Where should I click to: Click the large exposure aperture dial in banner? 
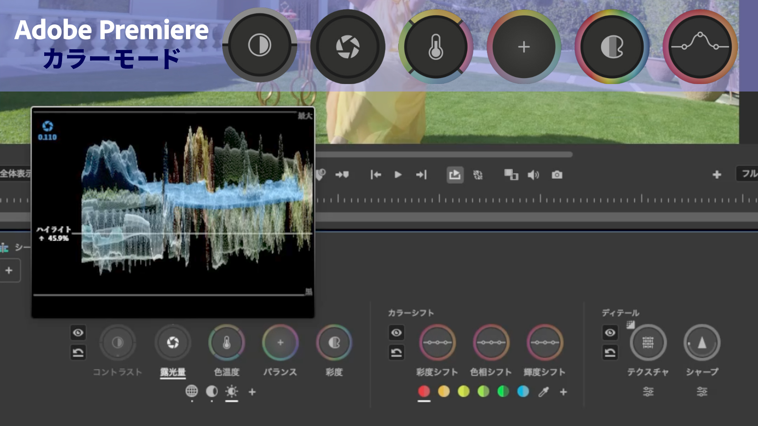(348, 47)
